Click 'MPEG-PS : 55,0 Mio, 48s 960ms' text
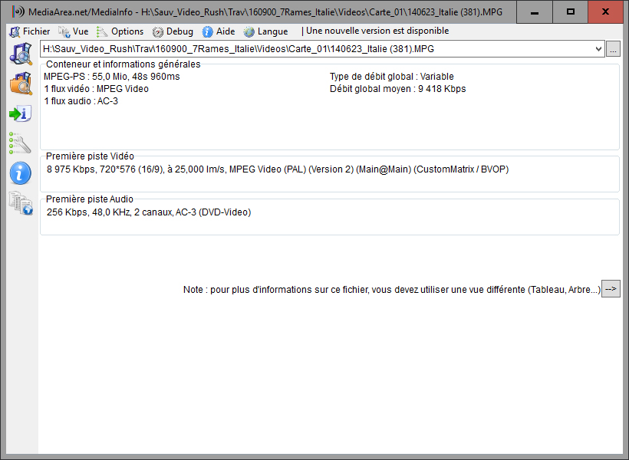629x460 pixels. coord(112,77)
